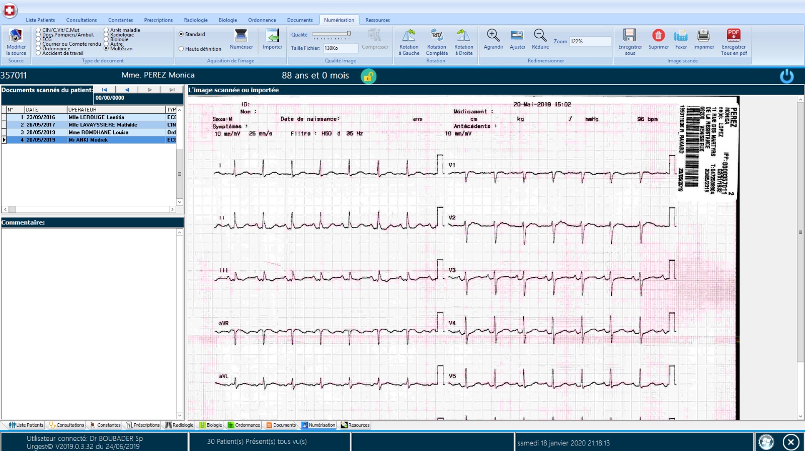Click the DATE column header
The width and height of the screenshot is (805, 451).
pos(46,109)
